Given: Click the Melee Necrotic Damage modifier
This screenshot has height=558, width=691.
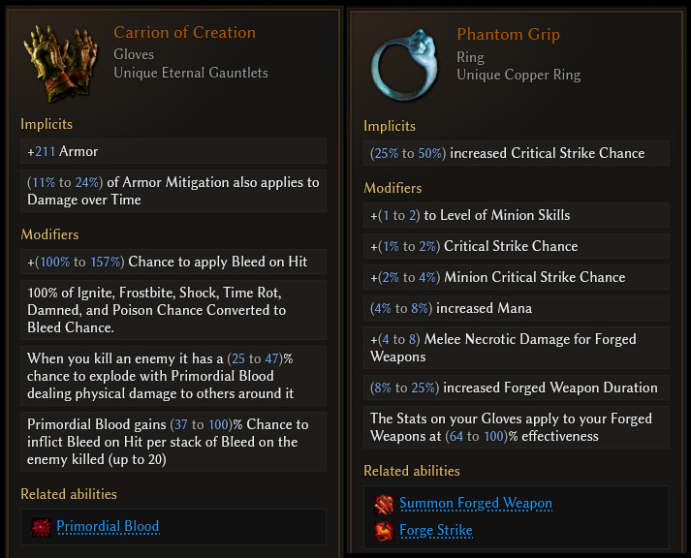Looking at the screenshot, I should tap(517, 348).
